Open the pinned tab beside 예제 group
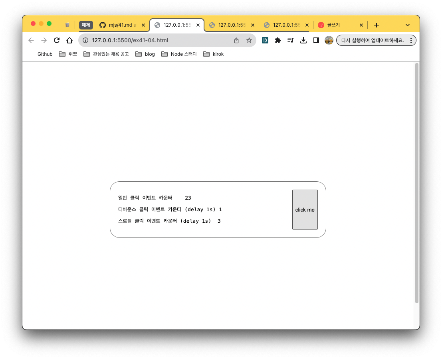The width and height of the screenshot is (442, 359). (x=67, y=25)
